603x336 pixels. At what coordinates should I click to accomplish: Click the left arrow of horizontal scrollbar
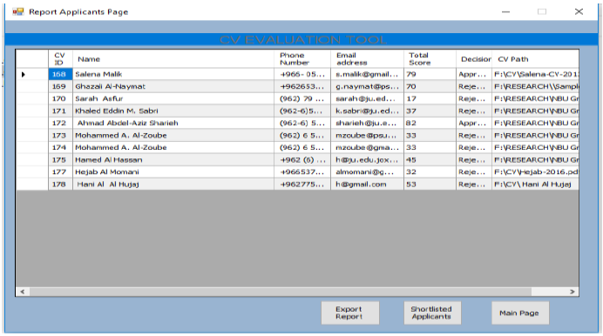(23, 292)
